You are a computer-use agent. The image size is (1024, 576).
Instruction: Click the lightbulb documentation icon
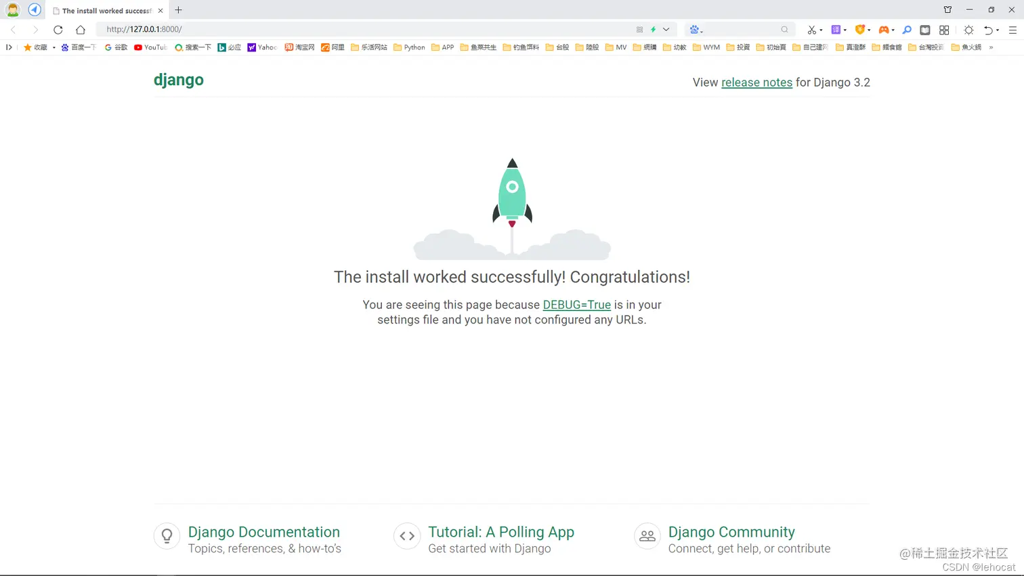(x=167, y=536)
